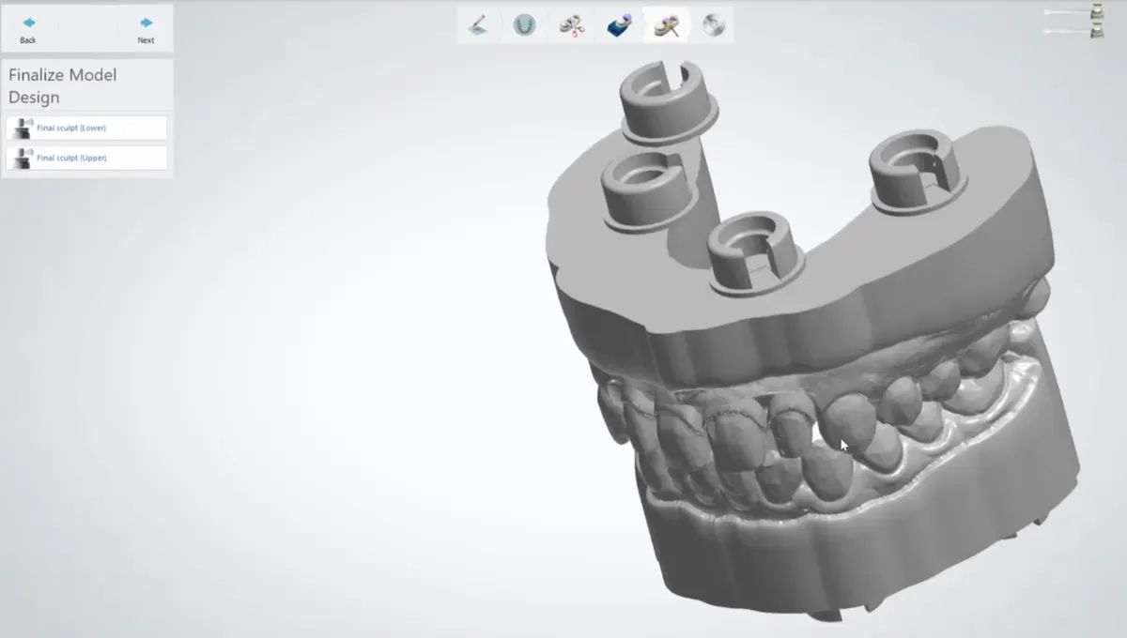Advance with the Next arrow button
This screenshot has width=1127, height=638.
coord(146,29)
